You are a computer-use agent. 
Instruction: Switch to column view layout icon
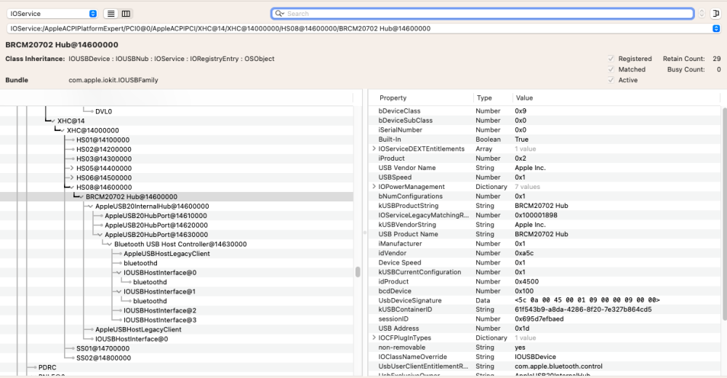(x=126, y=14)
